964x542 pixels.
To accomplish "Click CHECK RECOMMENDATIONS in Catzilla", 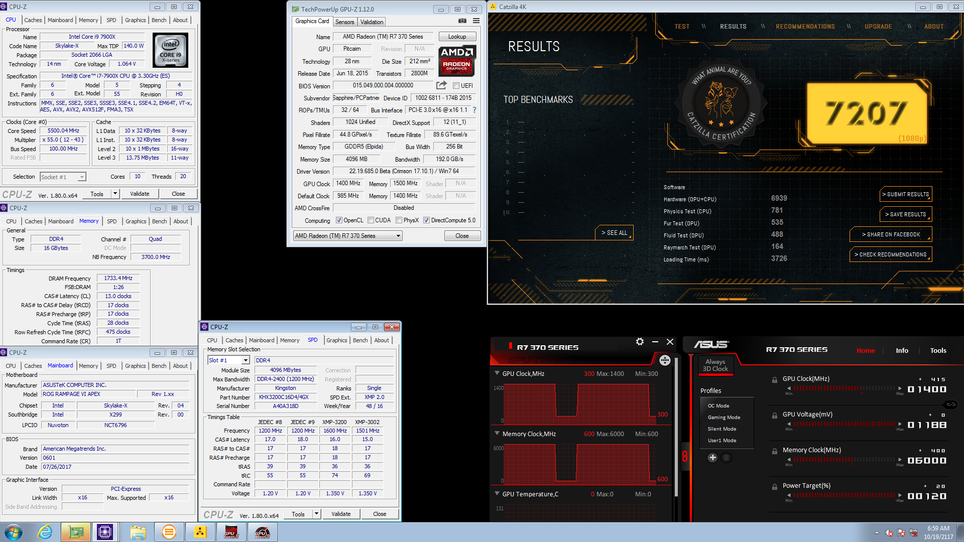I will [891, 254].
